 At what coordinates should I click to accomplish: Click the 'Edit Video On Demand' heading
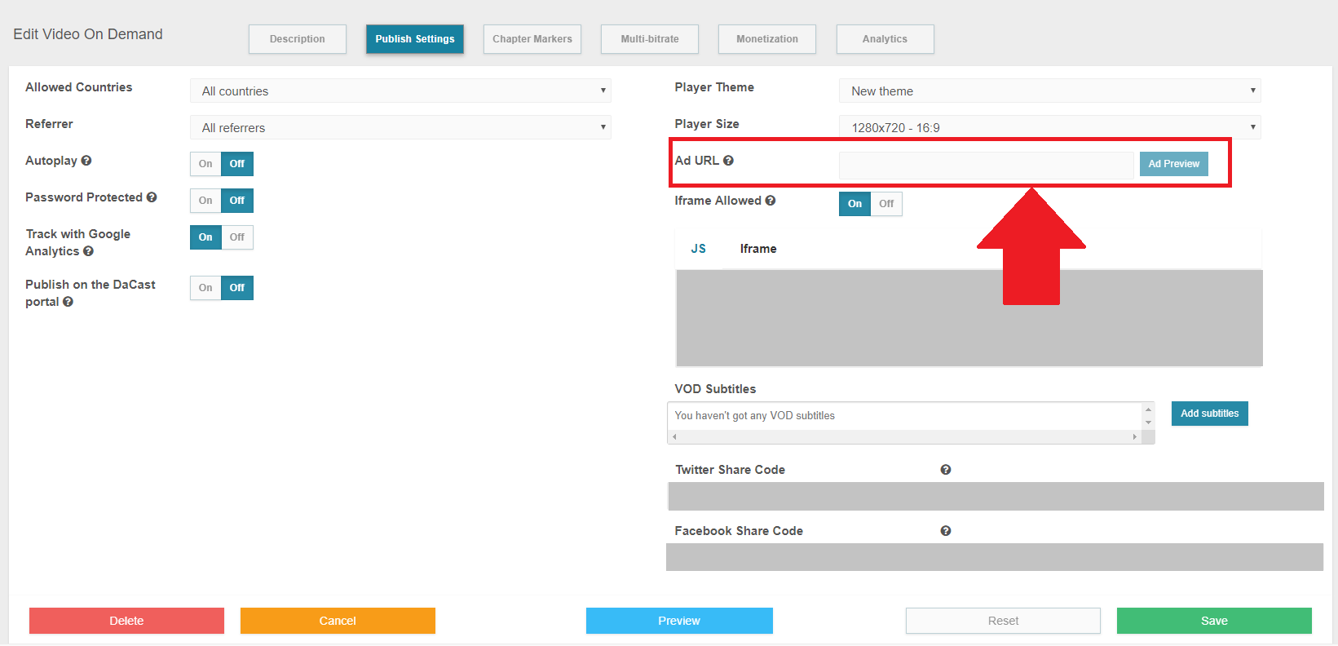coord(88,34)
